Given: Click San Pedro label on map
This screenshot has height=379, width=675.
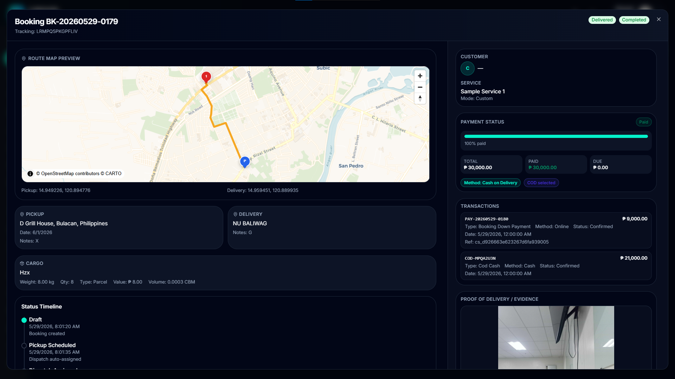Looking at the screenshot, I should coord(351,166).
